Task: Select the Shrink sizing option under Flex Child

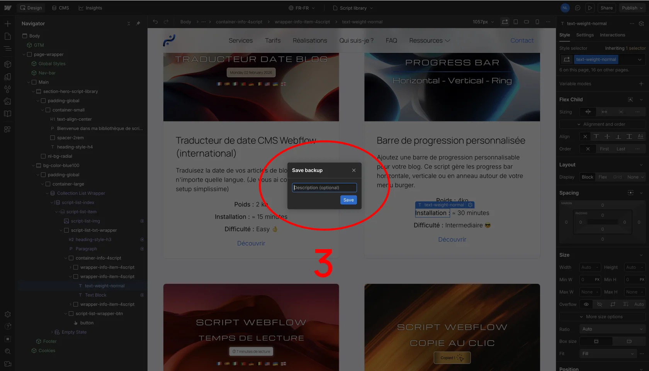Action: [588, 112]
